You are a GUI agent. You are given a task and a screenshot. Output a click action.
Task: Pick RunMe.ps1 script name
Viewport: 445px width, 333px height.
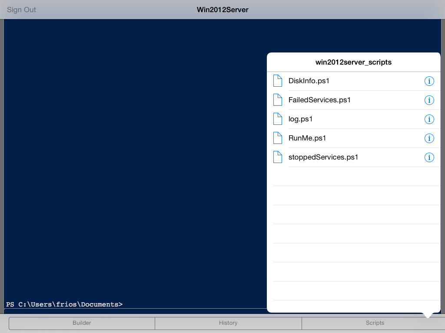(x=307, y=138)
